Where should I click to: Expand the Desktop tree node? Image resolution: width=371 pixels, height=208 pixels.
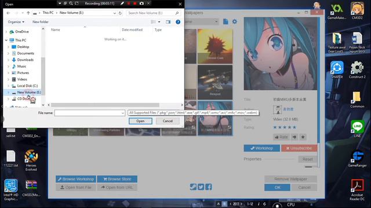pos(8,47)
